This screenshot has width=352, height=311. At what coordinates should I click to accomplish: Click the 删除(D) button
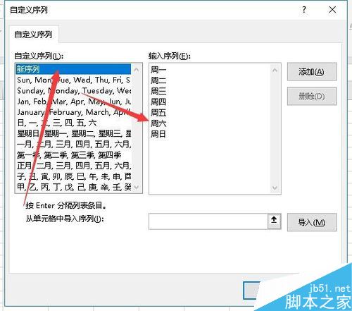pyautogui.click(x=312, y=96)
